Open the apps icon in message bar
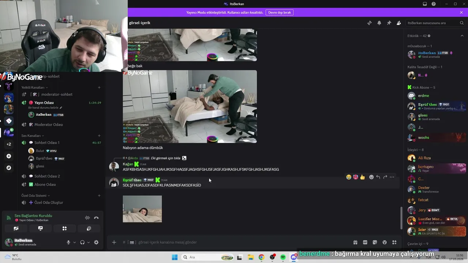This screenshot has height=263, width=468. (x=395, y=242)
